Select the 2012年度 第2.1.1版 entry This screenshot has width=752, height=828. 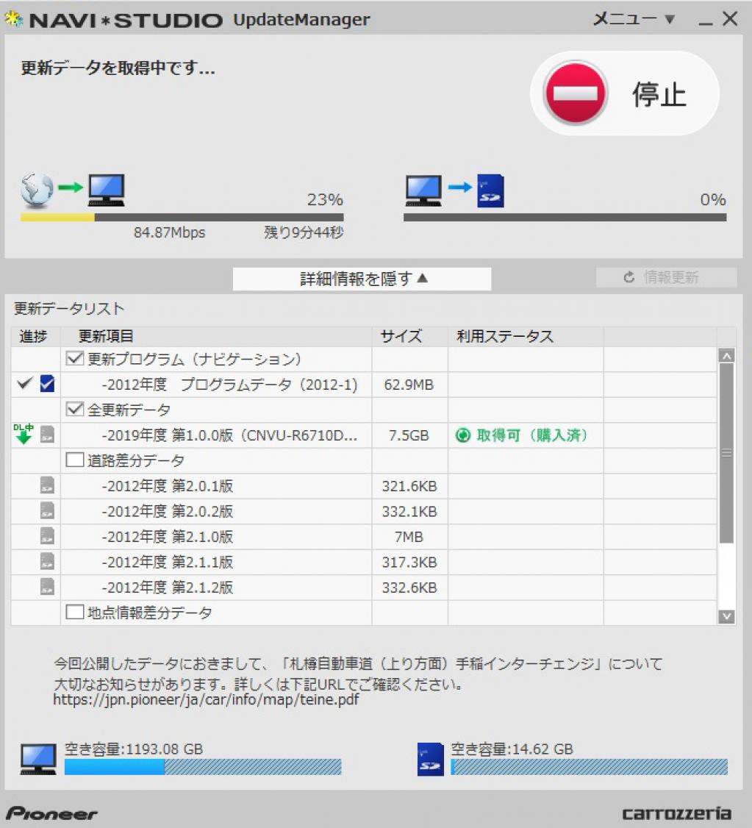(x=168, y=562)
